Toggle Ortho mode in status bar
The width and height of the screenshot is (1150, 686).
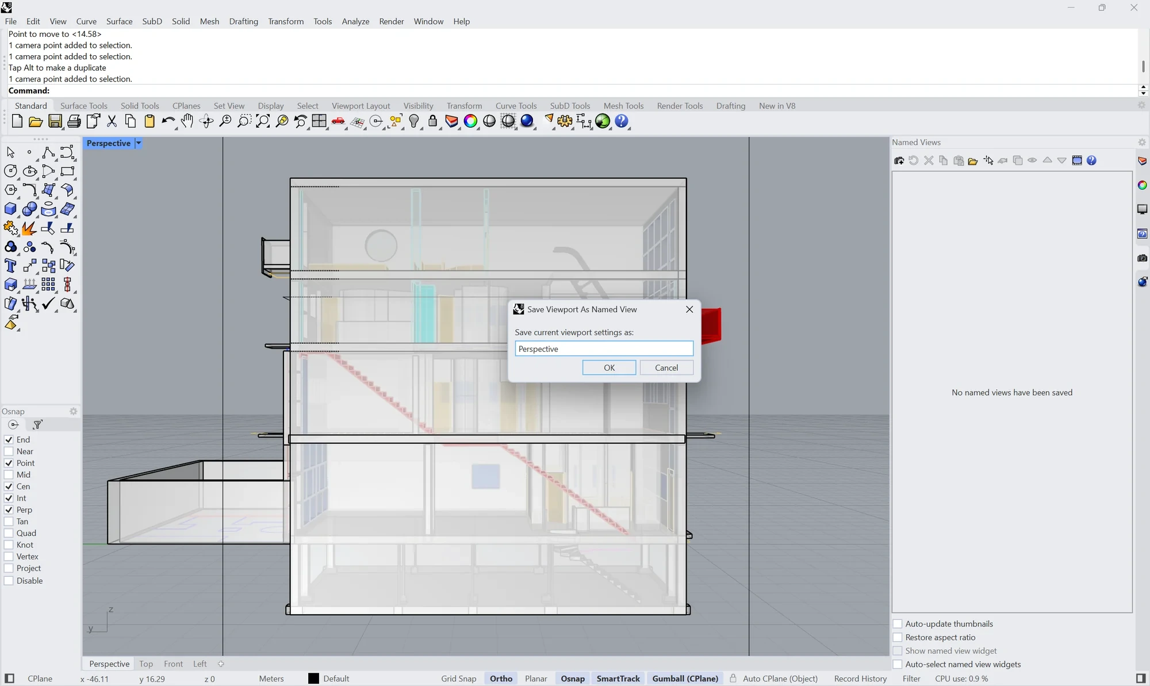[501, 679]
